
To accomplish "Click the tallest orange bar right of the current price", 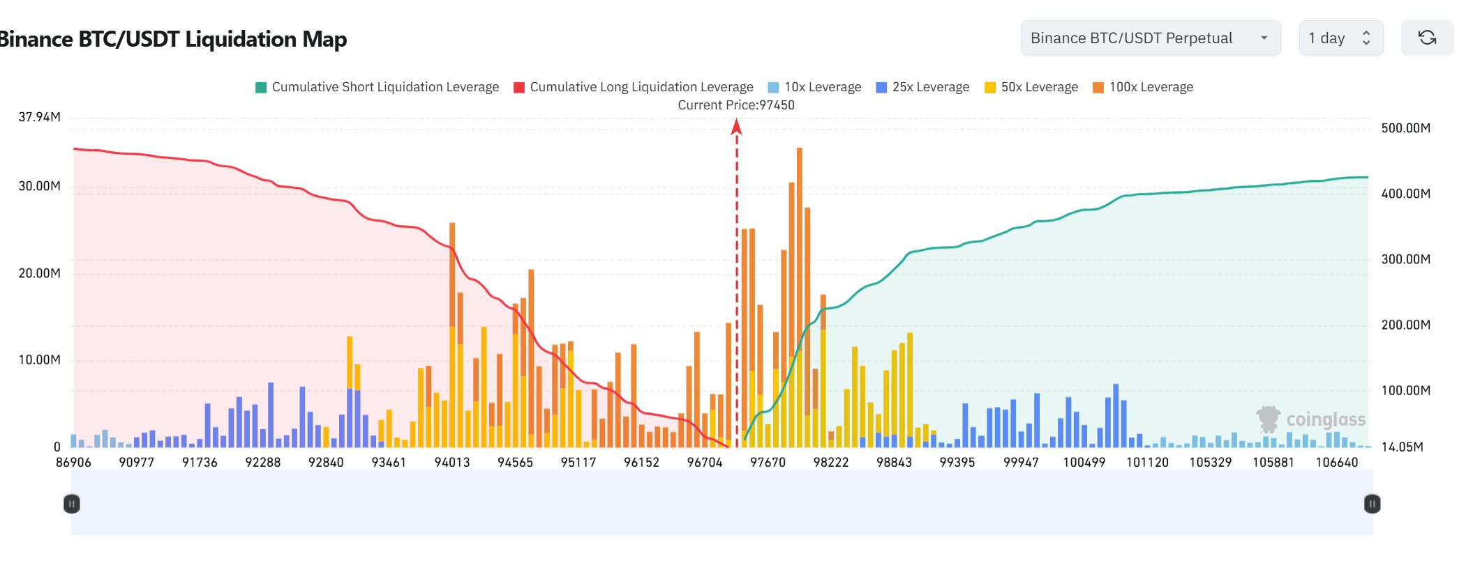I will [800, 297].
